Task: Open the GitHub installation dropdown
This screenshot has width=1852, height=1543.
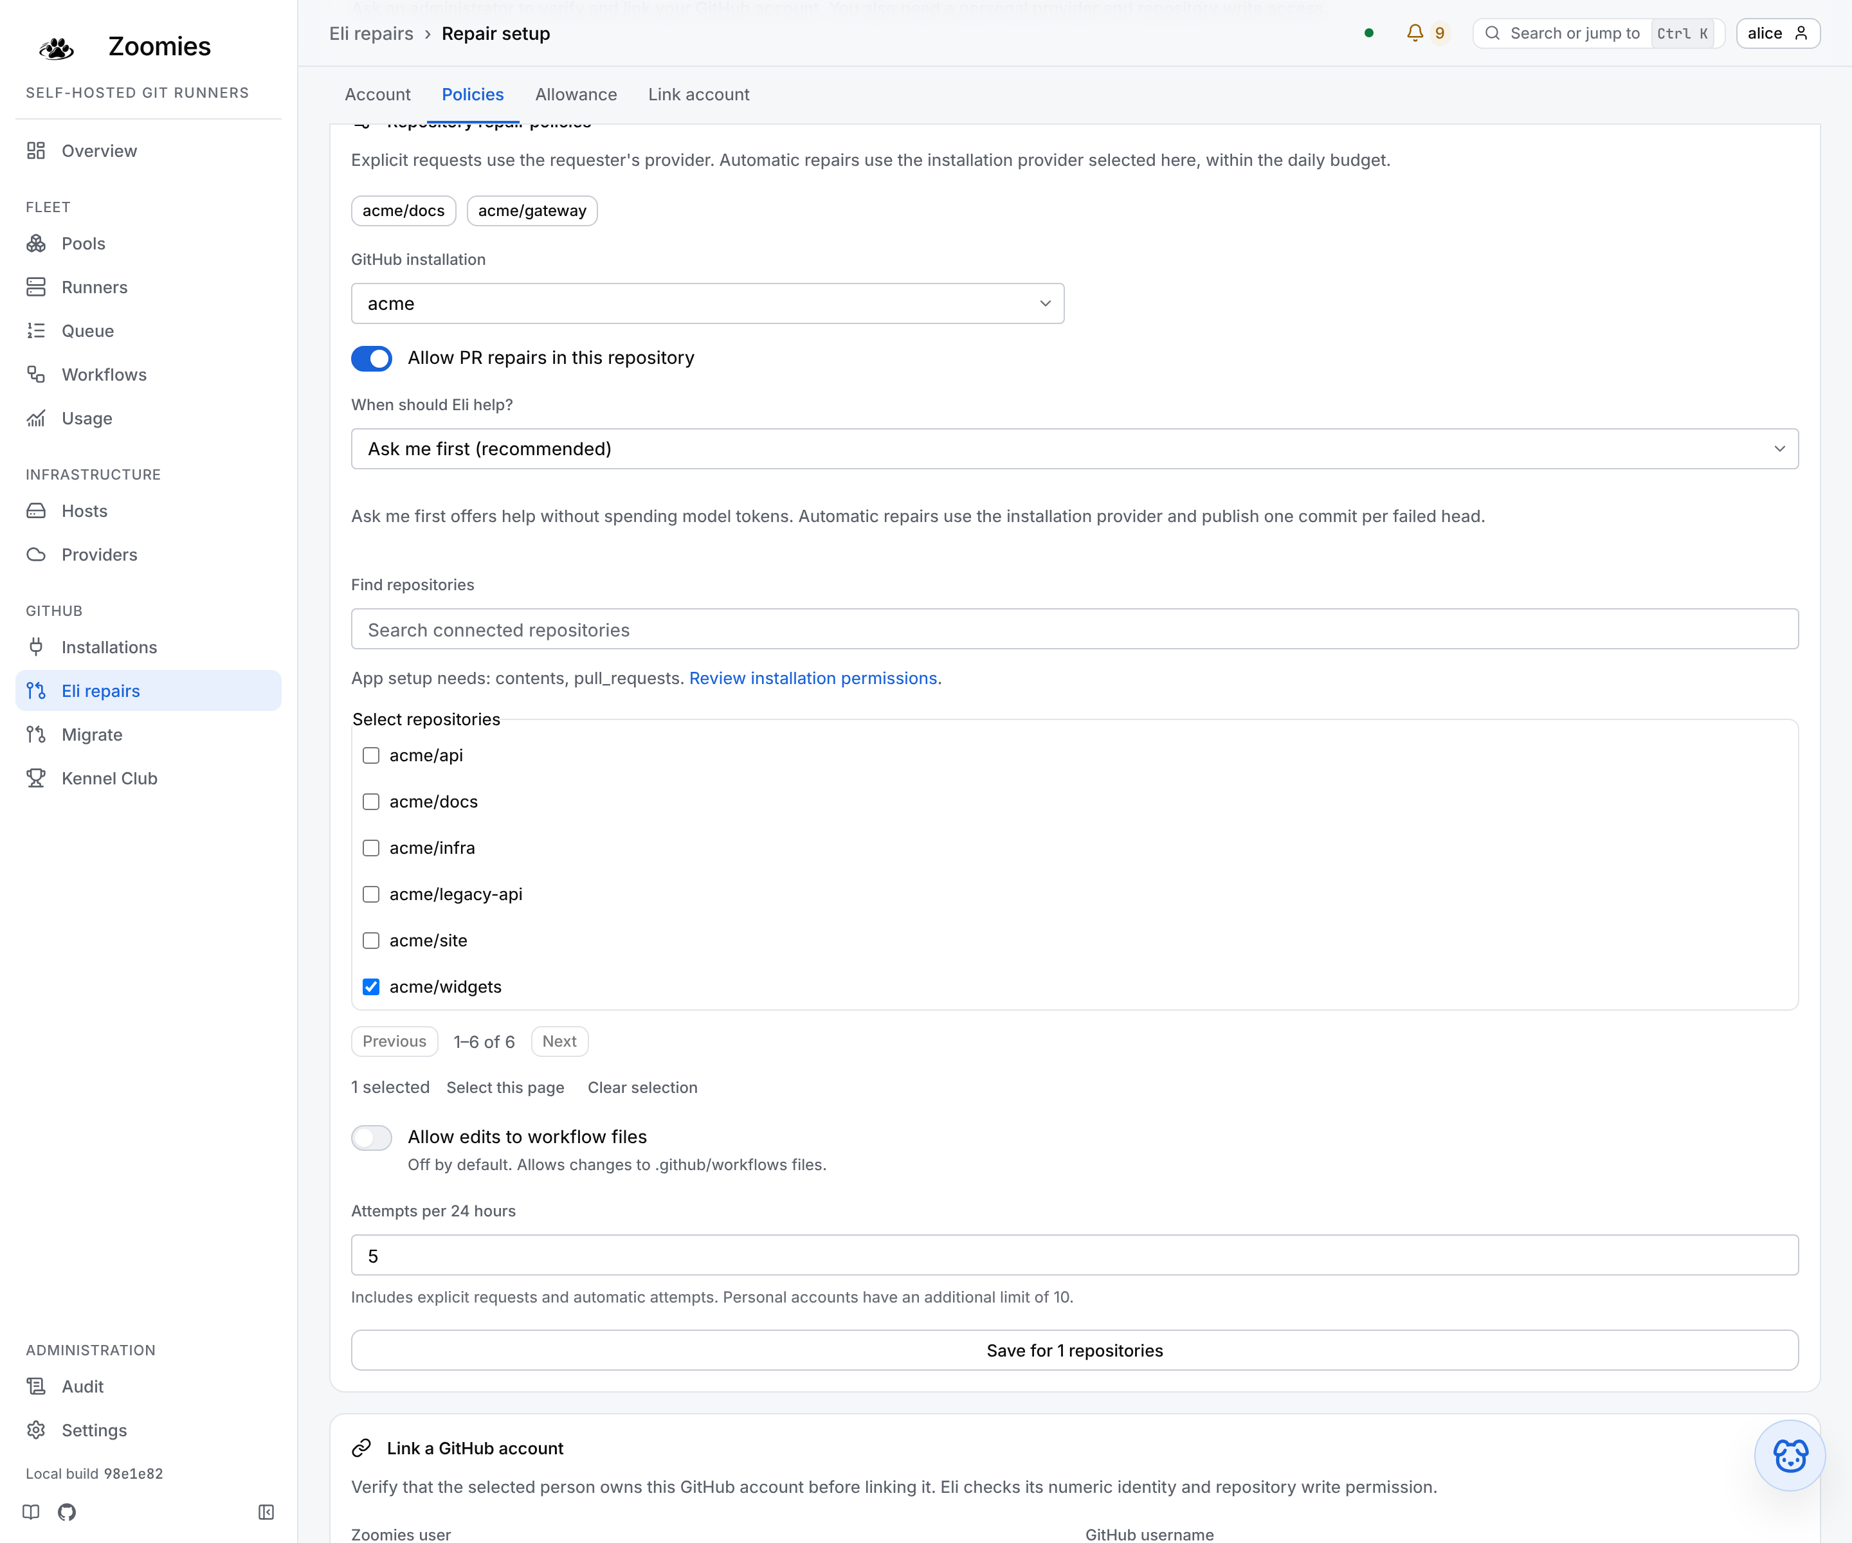Action: click(x=707, y=303)
